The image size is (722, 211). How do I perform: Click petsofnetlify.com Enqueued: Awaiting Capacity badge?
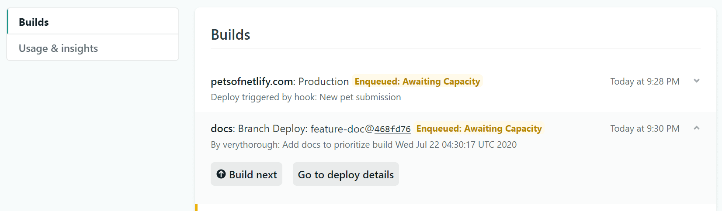click(417, 82)
